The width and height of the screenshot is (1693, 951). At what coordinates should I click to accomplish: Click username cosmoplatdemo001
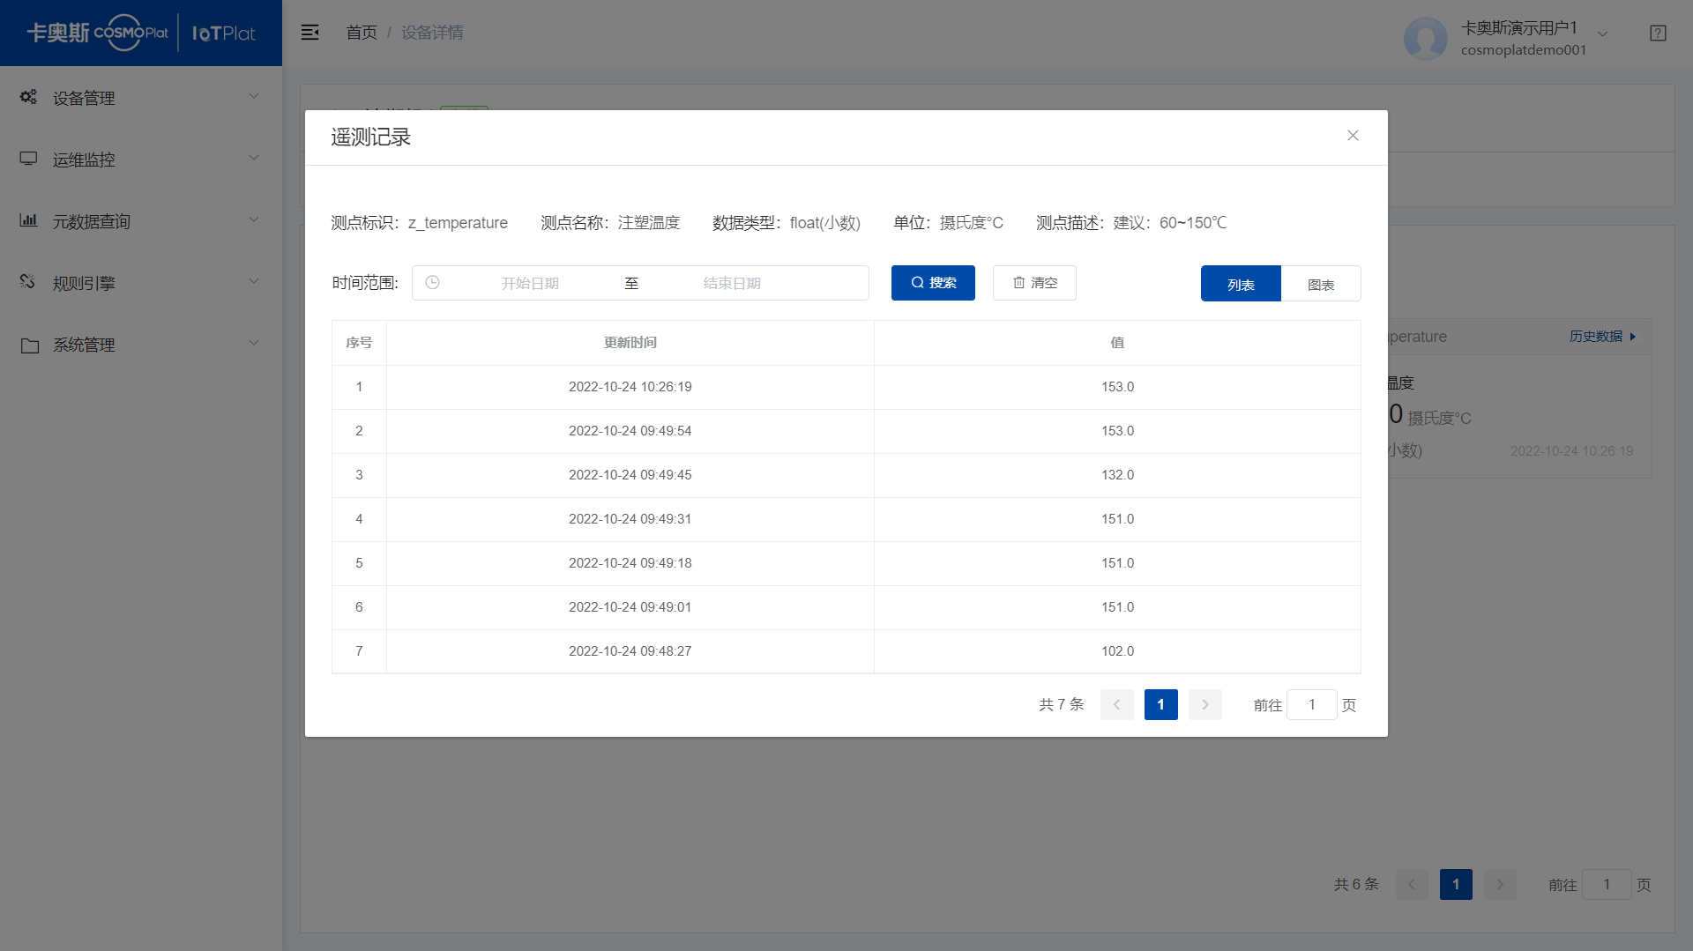[1524, 50]
